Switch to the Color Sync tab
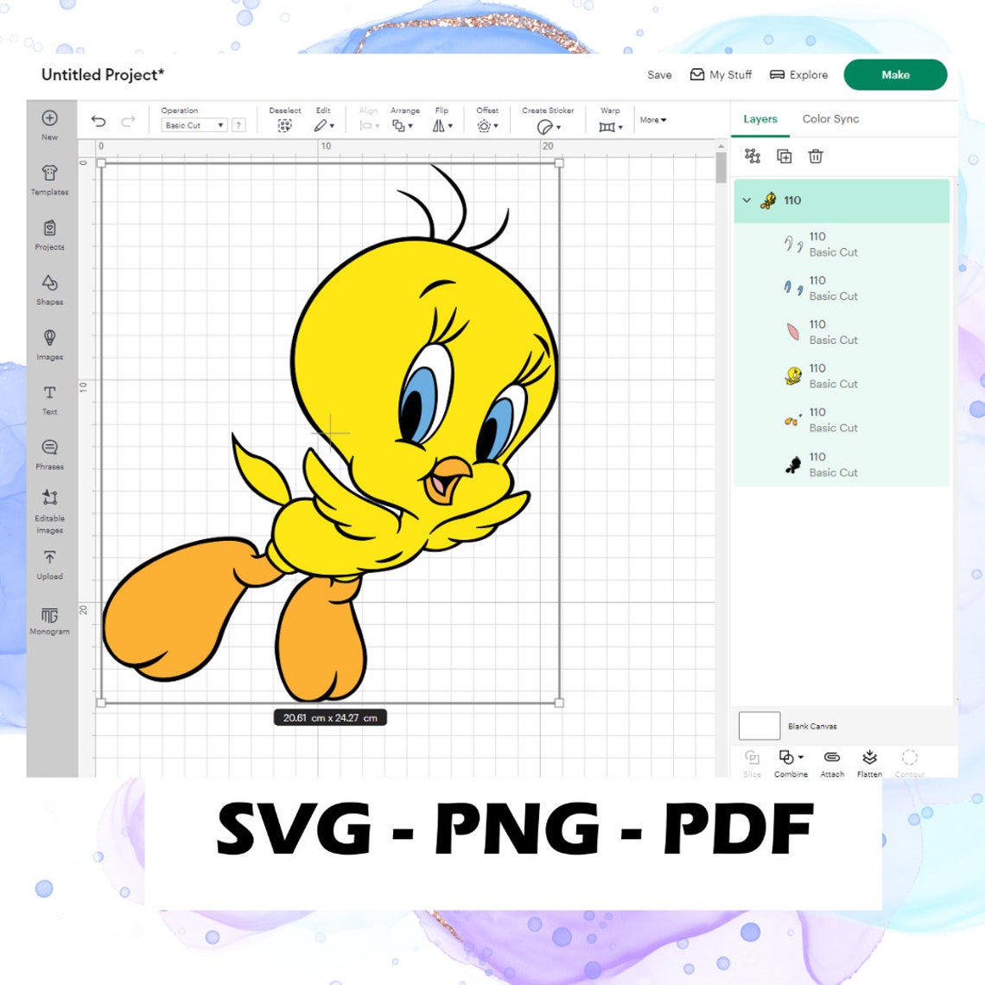 pyautogui.click(x=829, y=118)
